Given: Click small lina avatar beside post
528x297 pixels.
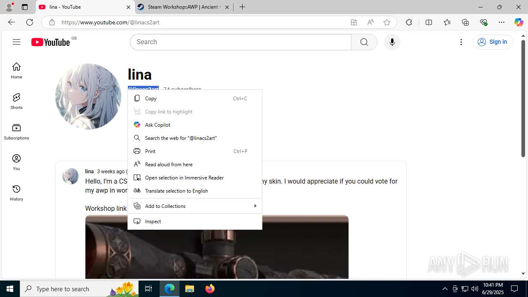Looking at the screenshot, I should point(71,176).
